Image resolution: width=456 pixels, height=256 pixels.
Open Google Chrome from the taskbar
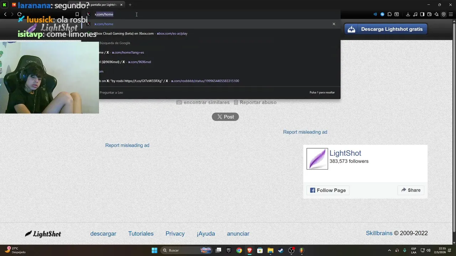point(239,250)
